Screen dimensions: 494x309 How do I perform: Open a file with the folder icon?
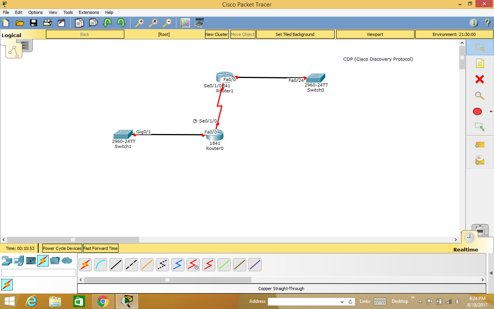click(20, 23)
